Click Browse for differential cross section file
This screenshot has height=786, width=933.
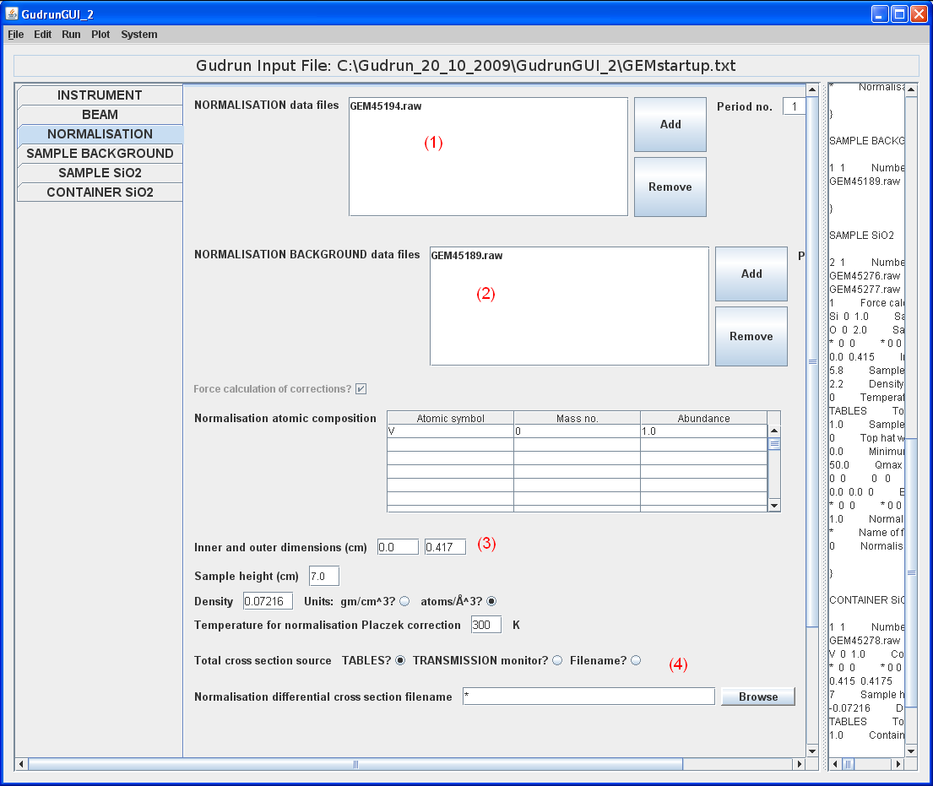point(757,697)
